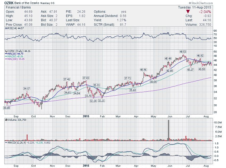Click the 33.70 price low label

point(88,96)
